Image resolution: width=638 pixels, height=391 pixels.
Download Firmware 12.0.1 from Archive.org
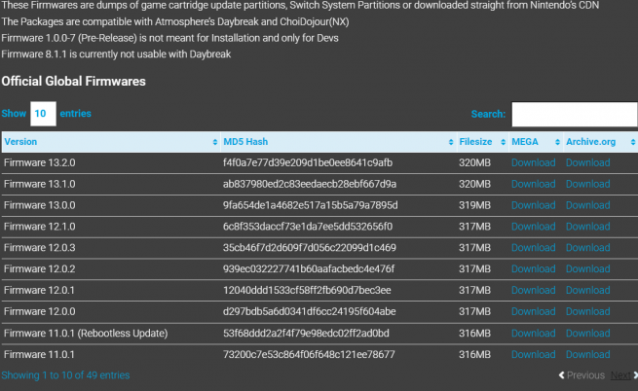point(587,291)
